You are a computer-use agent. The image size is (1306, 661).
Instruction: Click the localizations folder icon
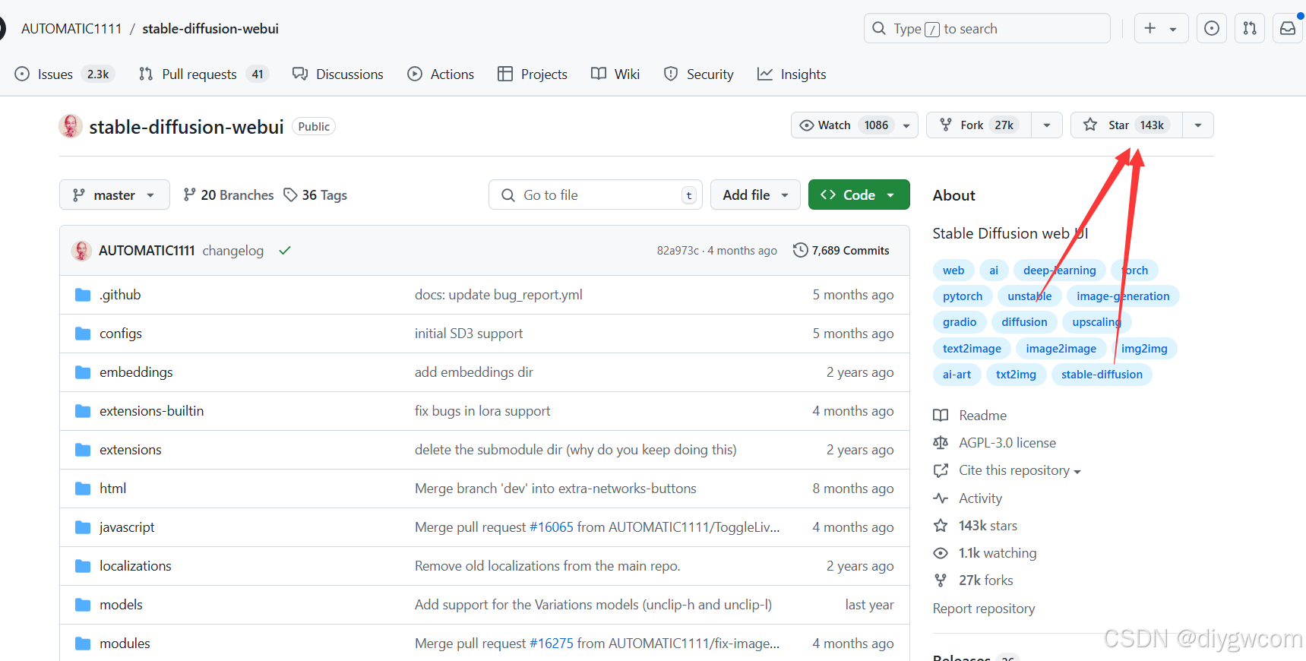83,566
